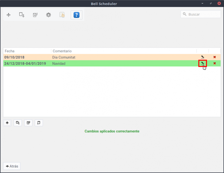
Task: Edit the Navidad entry with the pencil
Action: pyautogui.click(x=203, y=64)
